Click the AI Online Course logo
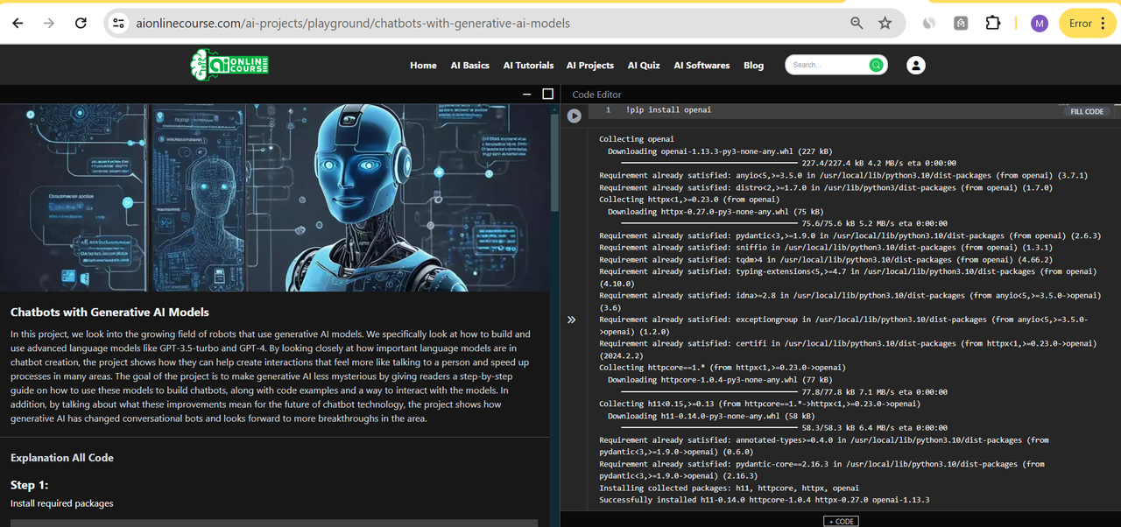1121x527 pixels. coord(229,65)
